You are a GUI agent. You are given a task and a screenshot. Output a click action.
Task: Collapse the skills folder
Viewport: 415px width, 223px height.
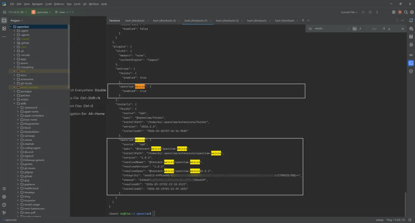pos(14,103)
